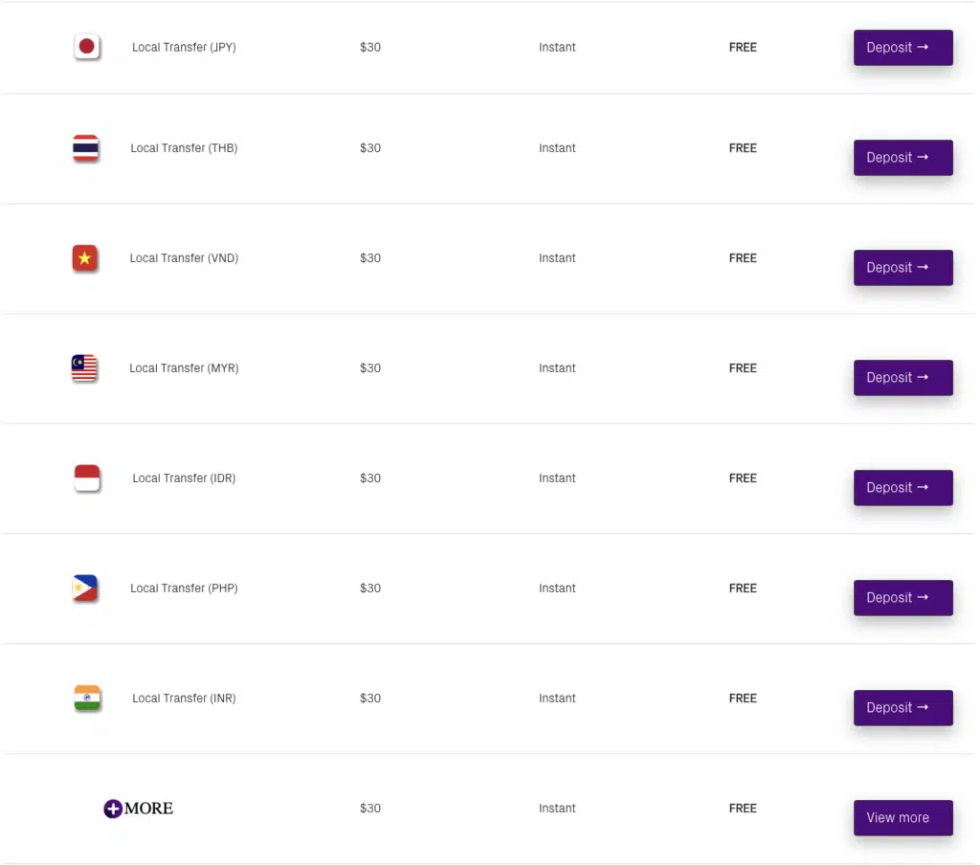The image size is (980, 865).
Task: Select the Indonesia flag icon
Action: 87,478
